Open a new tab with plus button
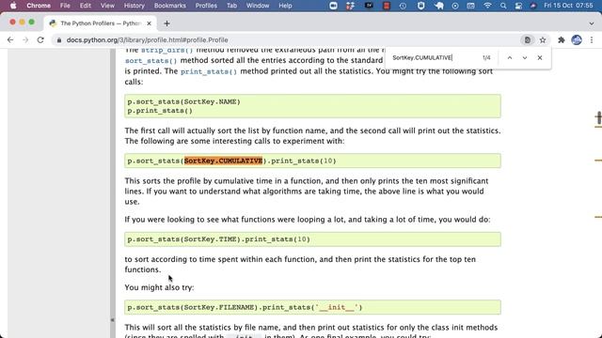602x338 pixels. [x=166, y=23]
